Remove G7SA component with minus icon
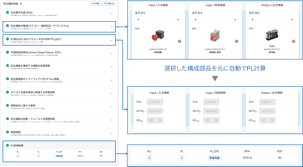Viewport: 303px width, 167px height. [293, 41]
